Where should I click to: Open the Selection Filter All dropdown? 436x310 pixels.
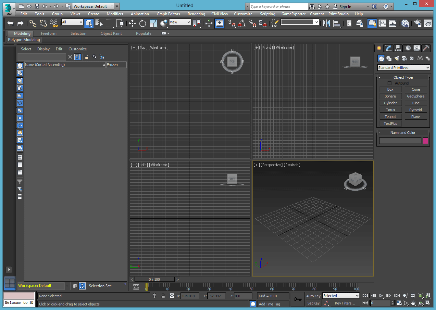(72, 22)
